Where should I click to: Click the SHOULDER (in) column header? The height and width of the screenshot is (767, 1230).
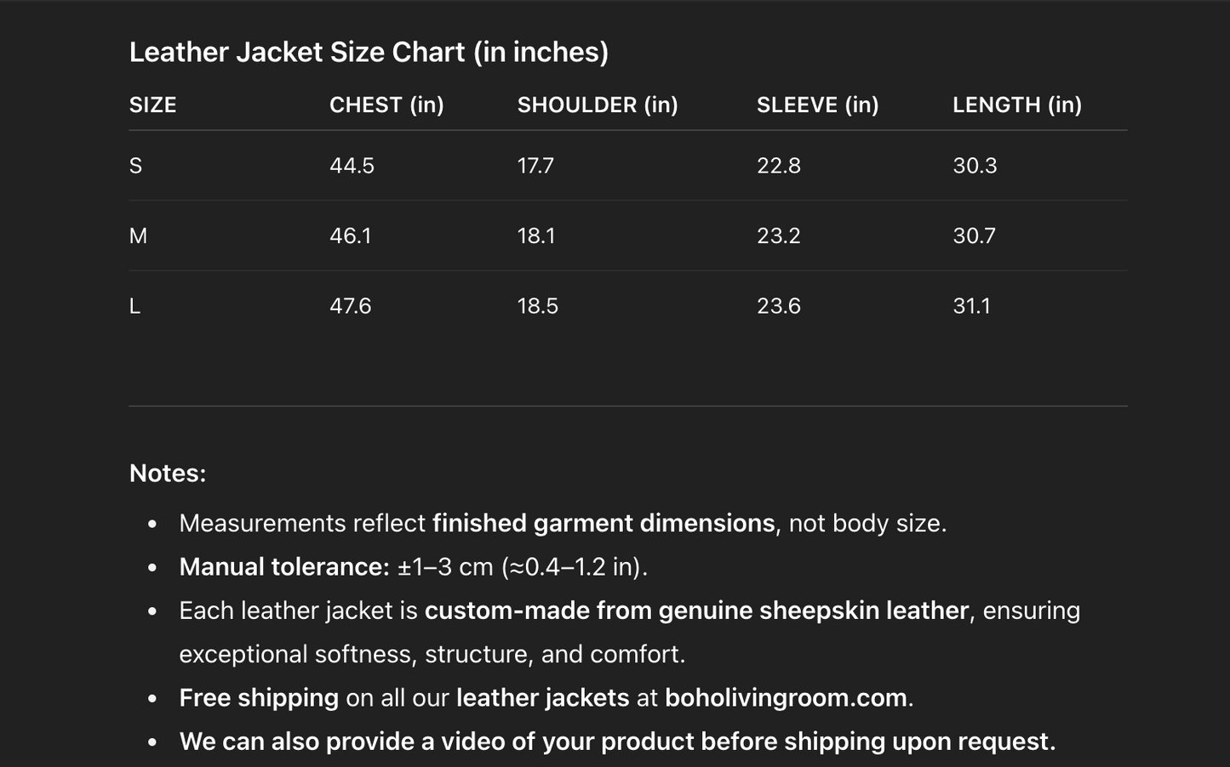(598, 105)
